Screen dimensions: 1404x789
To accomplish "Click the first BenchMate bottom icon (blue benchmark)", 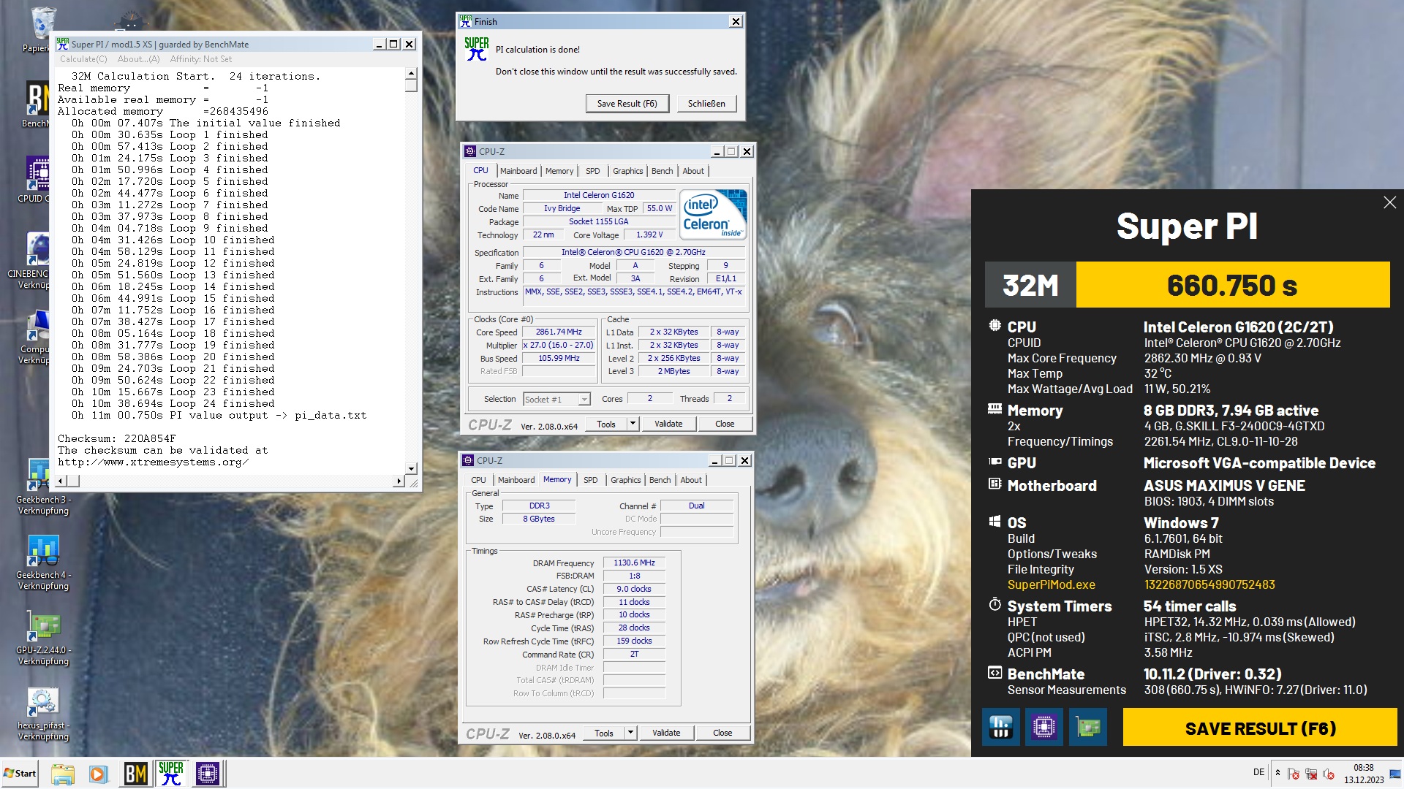I will (1000, 727).
